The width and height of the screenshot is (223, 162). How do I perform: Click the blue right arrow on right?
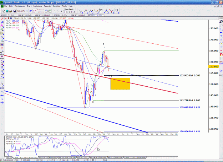coord(221,36)
